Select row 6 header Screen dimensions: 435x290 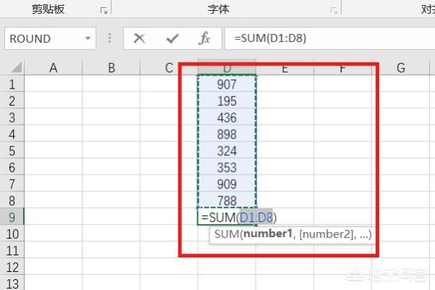(x=12, y=167)
